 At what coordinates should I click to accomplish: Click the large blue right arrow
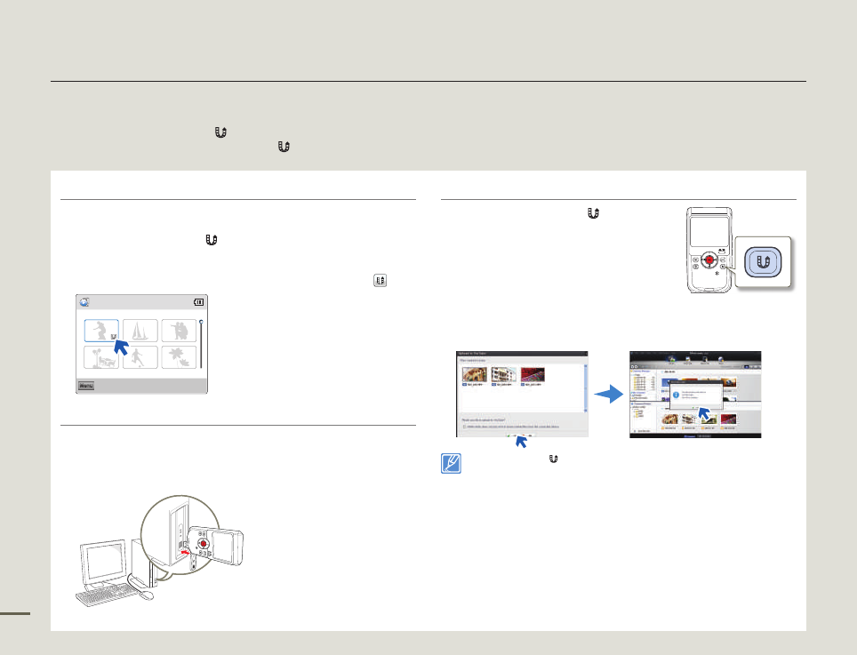click(607, 393)
